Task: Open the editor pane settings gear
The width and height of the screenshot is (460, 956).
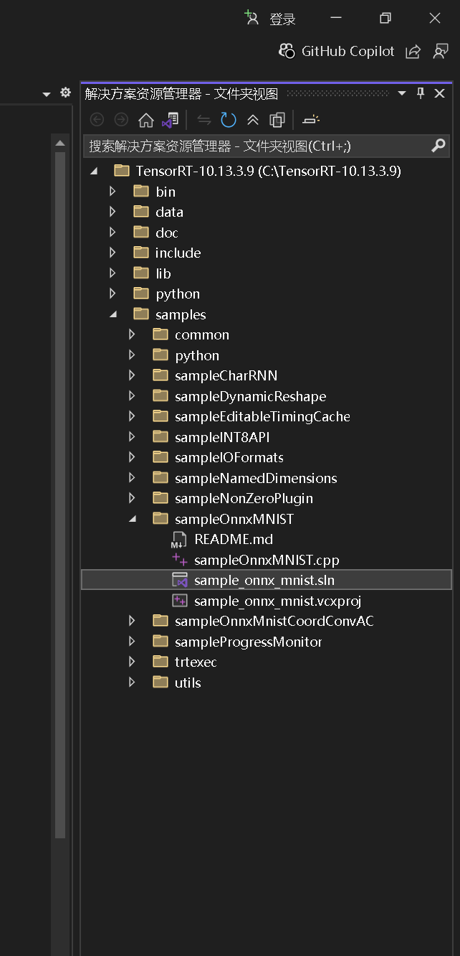Action: click(65, 93)
